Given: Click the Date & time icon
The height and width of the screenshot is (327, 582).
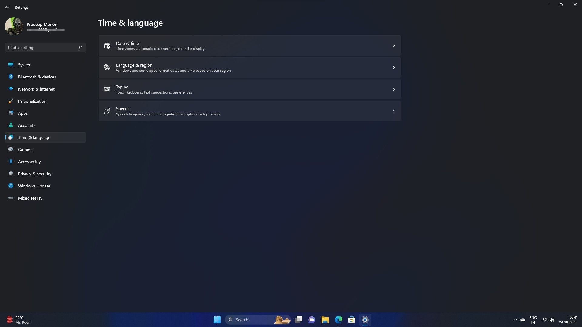Looking at the screenshot, I should [107, 45].
